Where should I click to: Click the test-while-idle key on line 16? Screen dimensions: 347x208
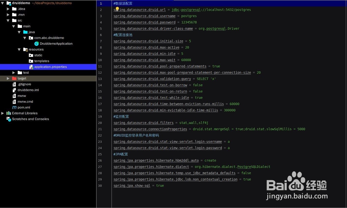(151, 98)
